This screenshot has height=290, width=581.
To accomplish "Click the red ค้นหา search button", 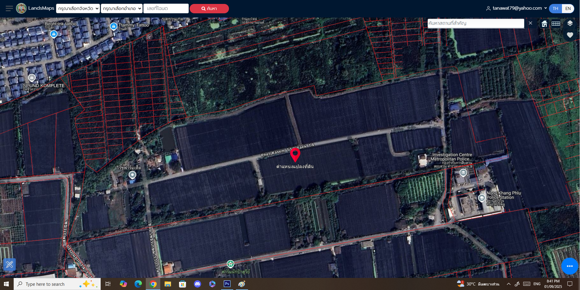I will coord(209,8).
